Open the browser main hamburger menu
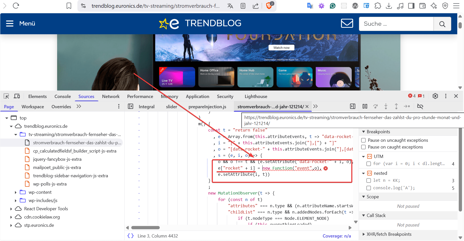The image size is (464, 241). coord(456,6)
